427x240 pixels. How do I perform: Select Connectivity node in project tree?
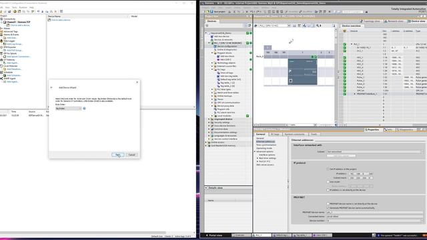pyautogui.click(x=9, y=19)
